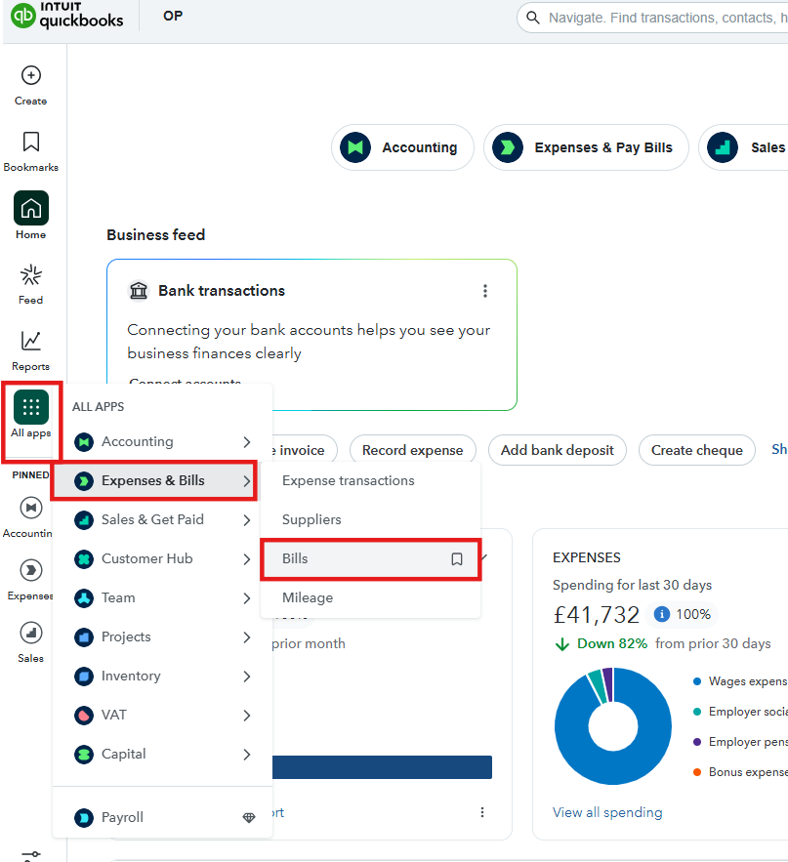The image size is (788, 862).
Task: Click the Wages expense legend dot
Action: click(x=697, y=681)
